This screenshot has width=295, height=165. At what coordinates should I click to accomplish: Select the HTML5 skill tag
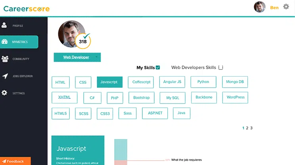[x=61, y=114]
